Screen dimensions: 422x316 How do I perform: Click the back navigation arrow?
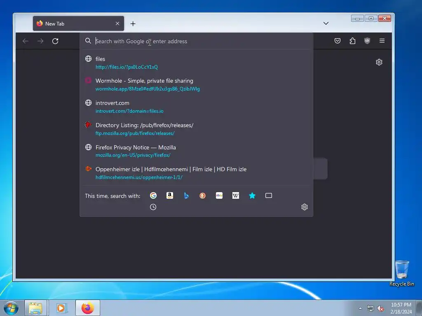coord(26,41)
